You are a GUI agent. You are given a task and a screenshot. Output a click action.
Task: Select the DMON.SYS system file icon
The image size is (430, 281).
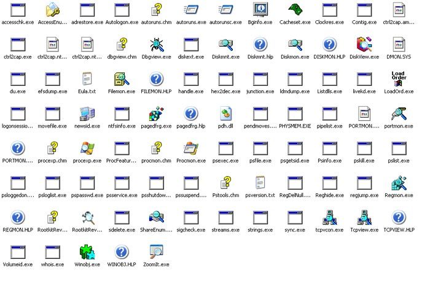(x=399, y=44)
